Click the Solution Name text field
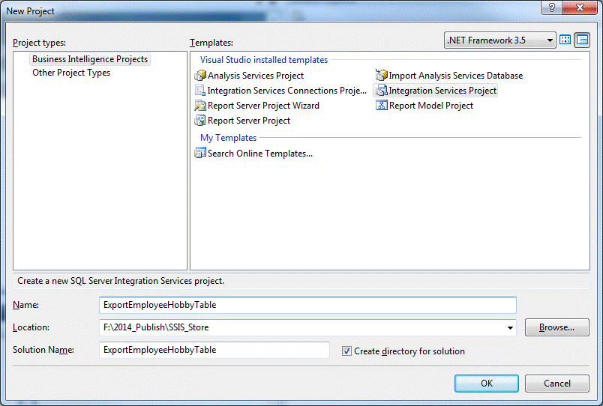 point(214,350)
